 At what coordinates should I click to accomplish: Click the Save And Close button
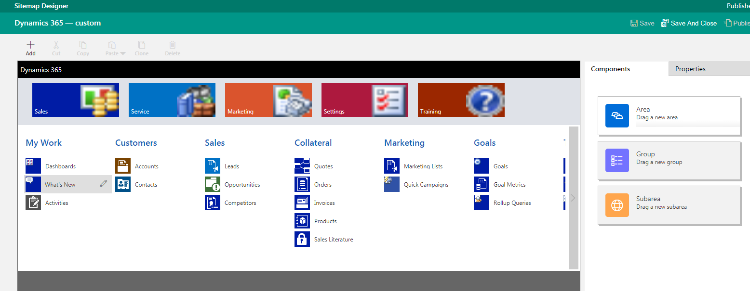[x=689, y=23]
